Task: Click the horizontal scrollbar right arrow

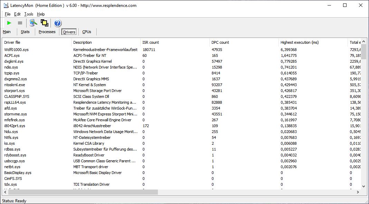Action: click(x=358, y=192)
